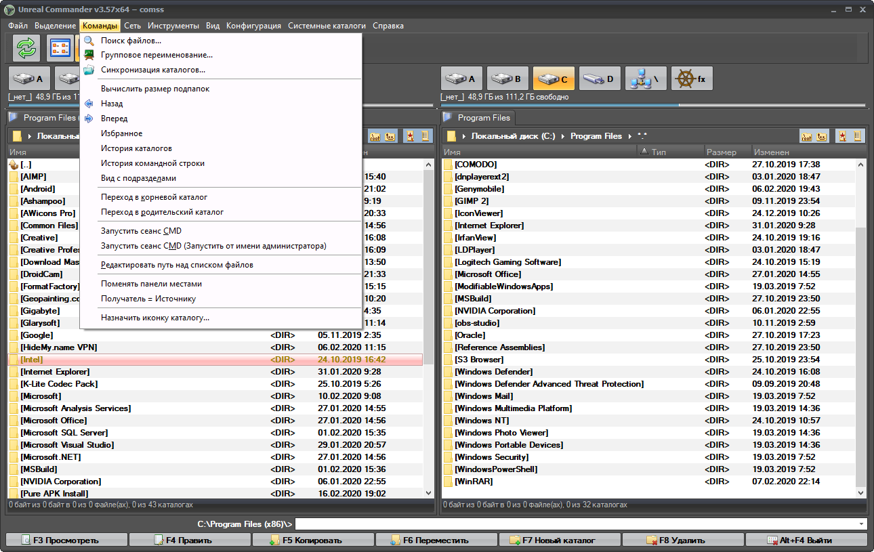Select drive A in the right panel
This screenshot has height=552, width=874.
coord(462,79)
